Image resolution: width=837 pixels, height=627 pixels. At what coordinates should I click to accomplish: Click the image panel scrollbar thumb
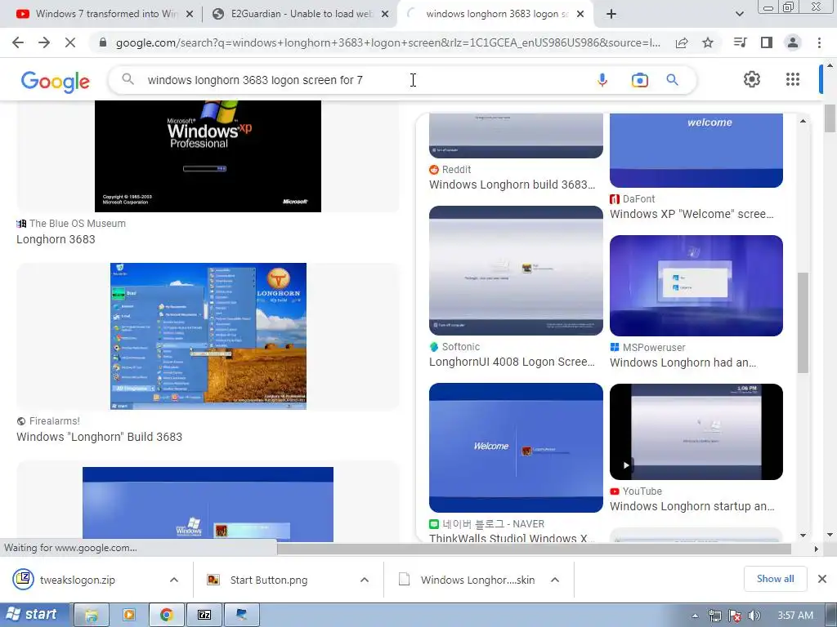pos(803,322)
